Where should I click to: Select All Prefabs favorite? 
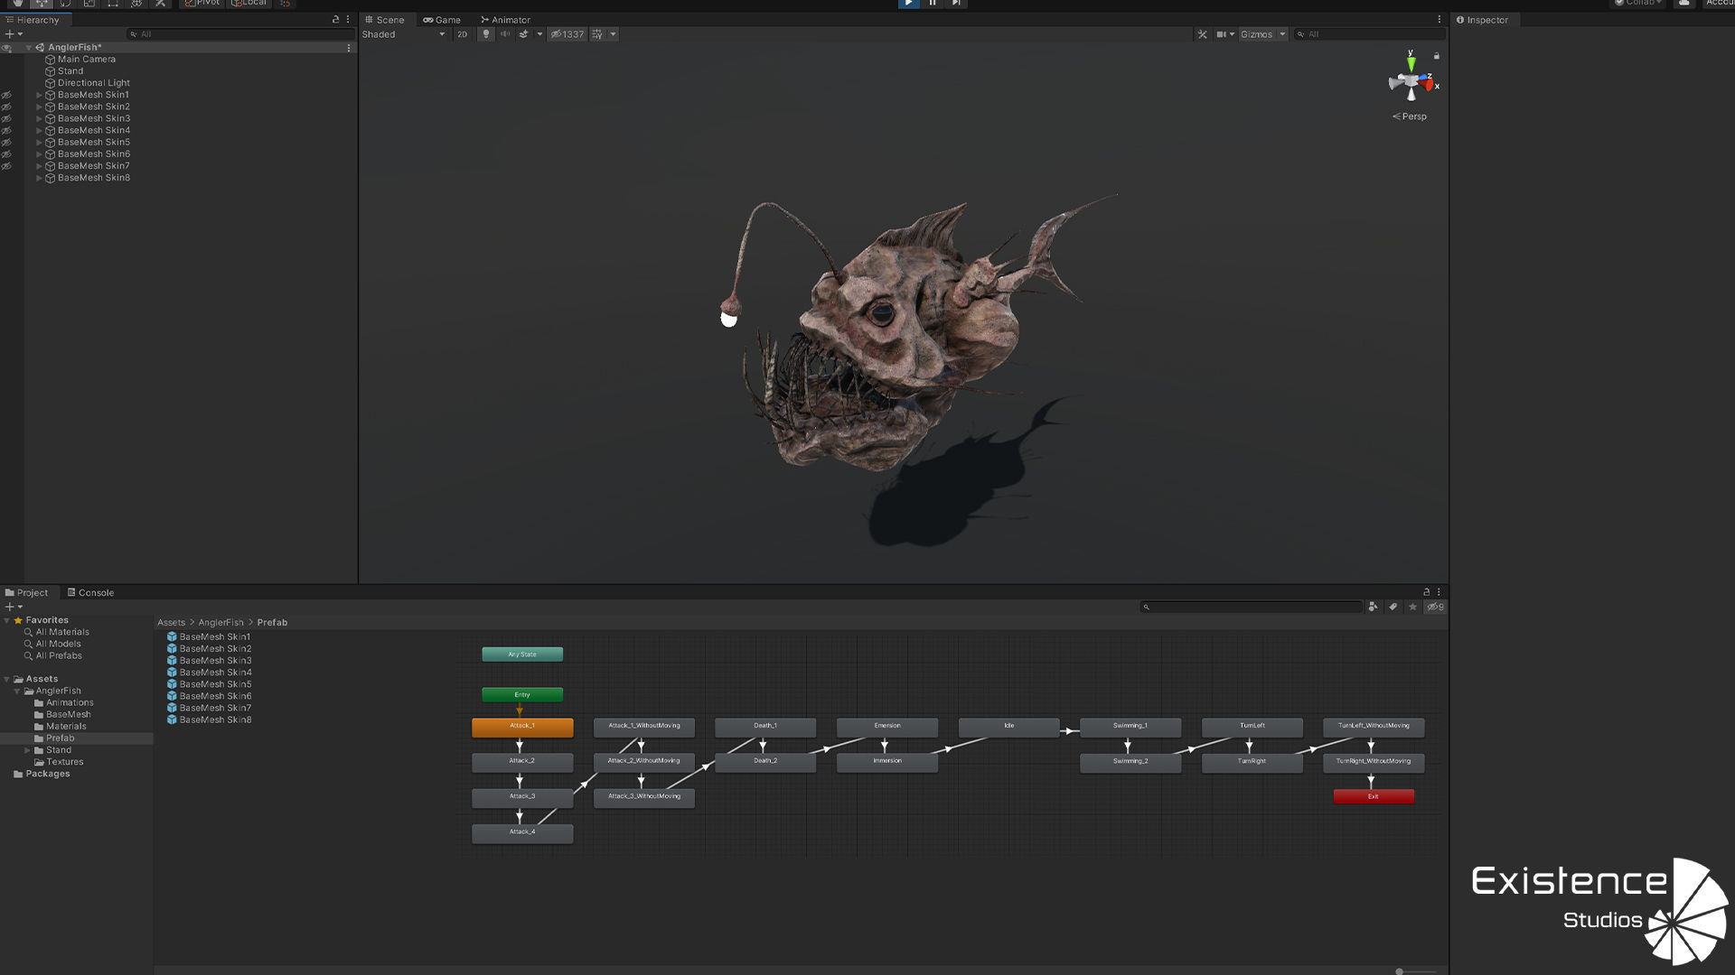[x=59, y=656]
